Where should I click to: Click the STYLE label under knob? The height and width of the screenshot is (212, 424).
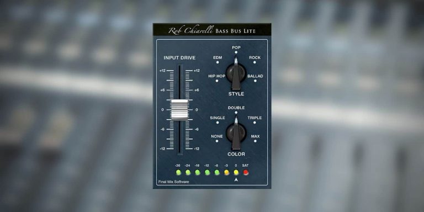tap(236, 94)
